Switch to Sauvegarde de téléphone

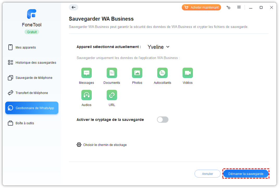[34, 78]
